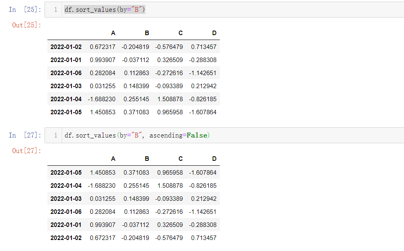The width and height of the screenshot is (404, 251).
Task: Click value 0.371083 in the second table
Action: point(136,173)
